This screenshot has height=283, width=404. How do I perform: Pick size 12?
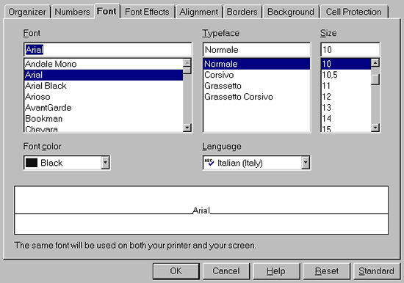click(346, 97)
